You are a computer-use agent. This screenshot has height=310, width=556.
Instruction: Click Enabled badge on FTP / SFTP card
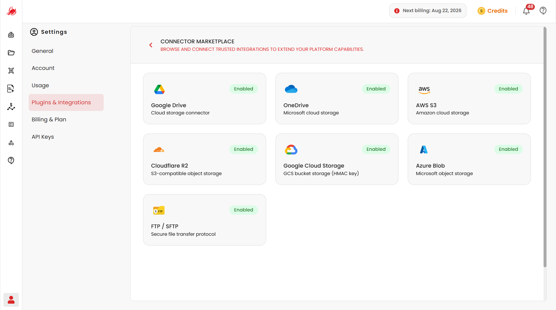tap(244, 210)
